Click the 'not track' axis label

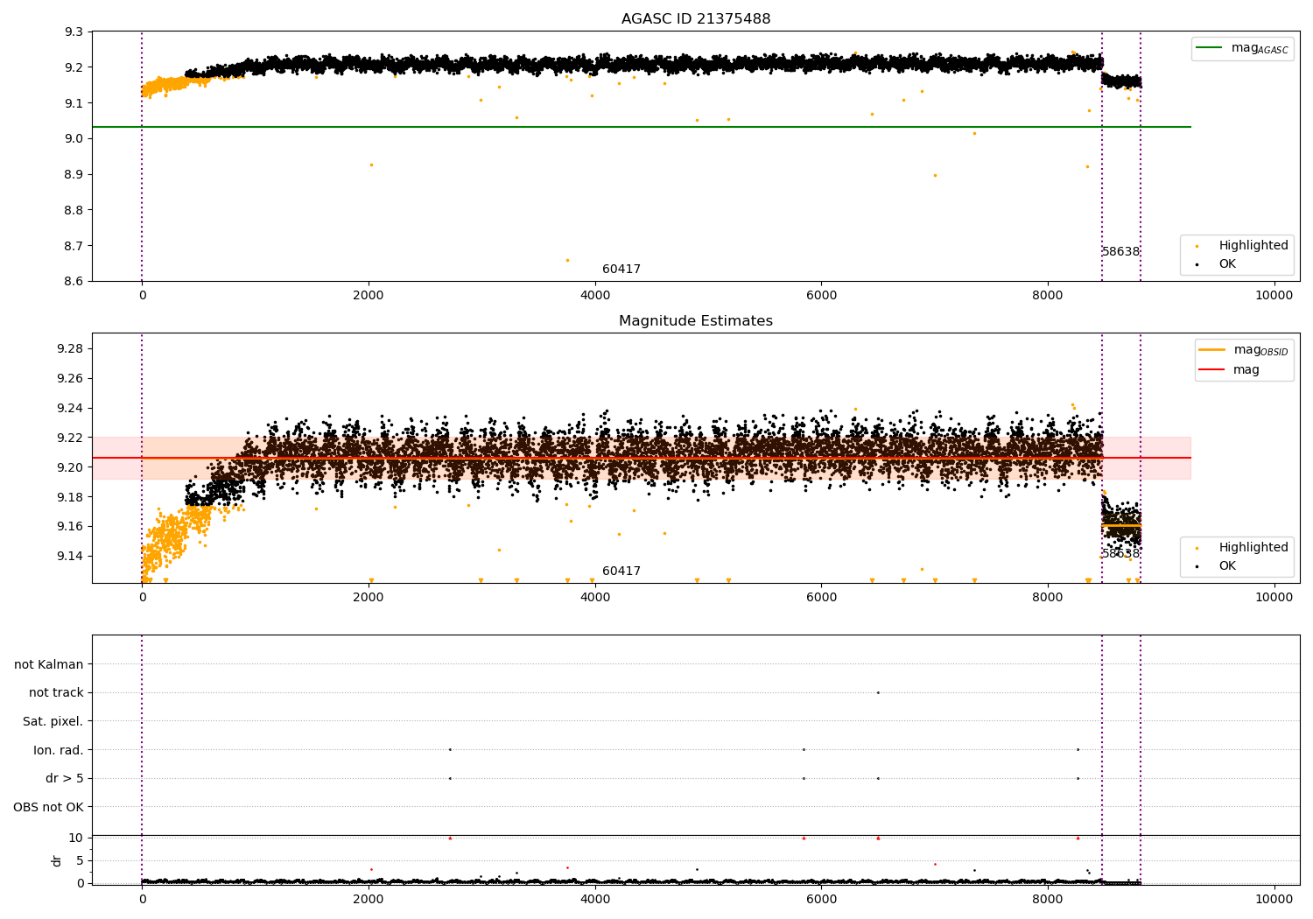(56, 692)
